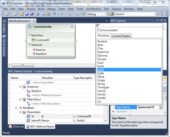Click the Navigate Backward toolbar icon

(x=70, y=14)
